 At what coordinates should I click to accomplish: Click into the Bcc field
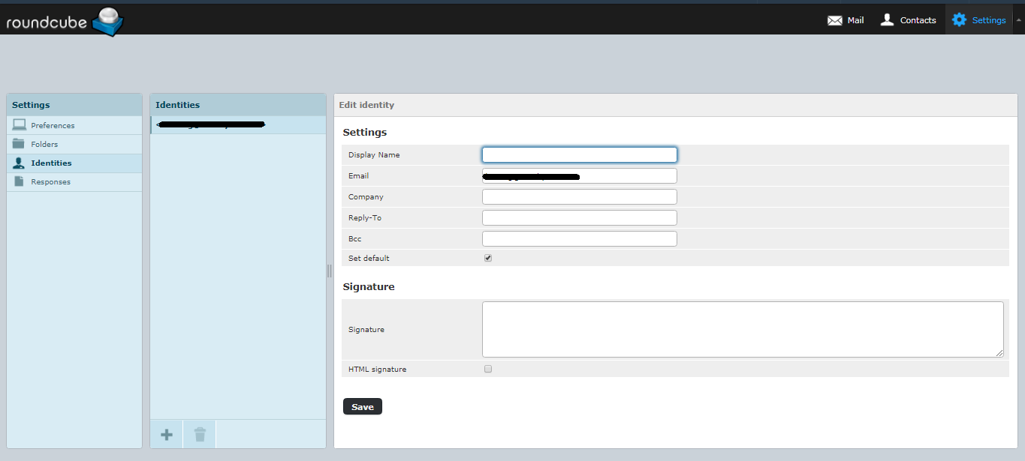coord(580,238)
